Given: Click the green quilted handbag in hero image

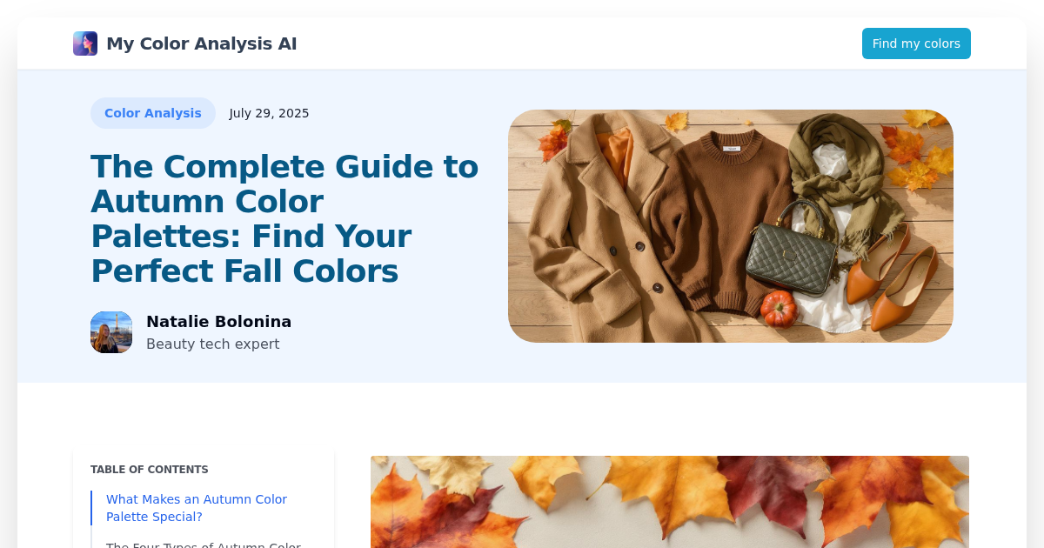Looking at the screenshot, I should (791, 251).
